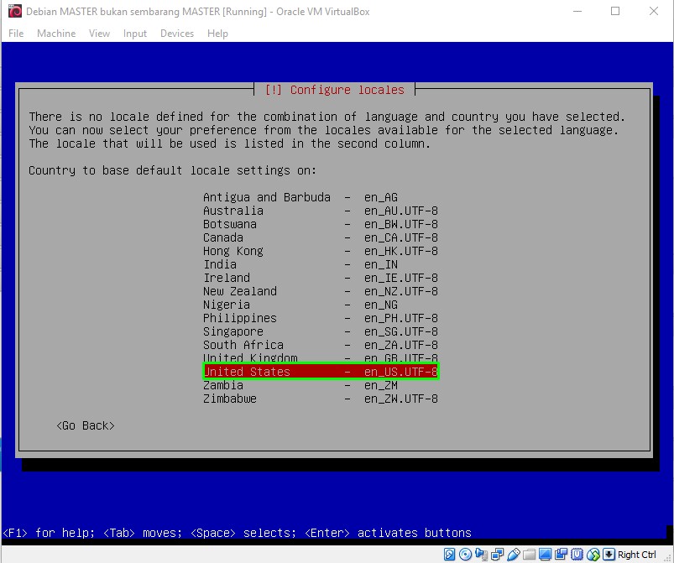Select South Africa en_ZA.UTF-8 locale
Screen dimensions: 674x563
321,345
